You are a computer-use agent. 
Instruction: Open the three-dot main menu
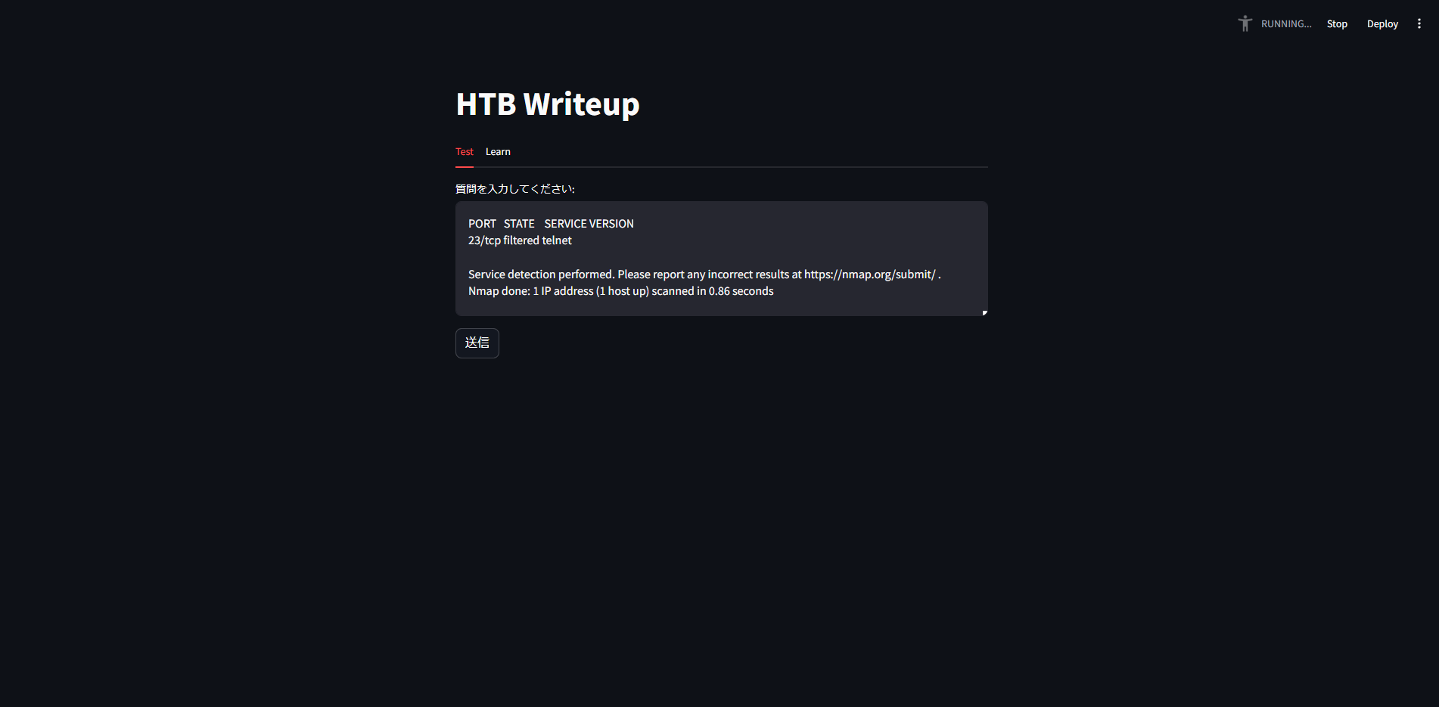(1419, 23)
